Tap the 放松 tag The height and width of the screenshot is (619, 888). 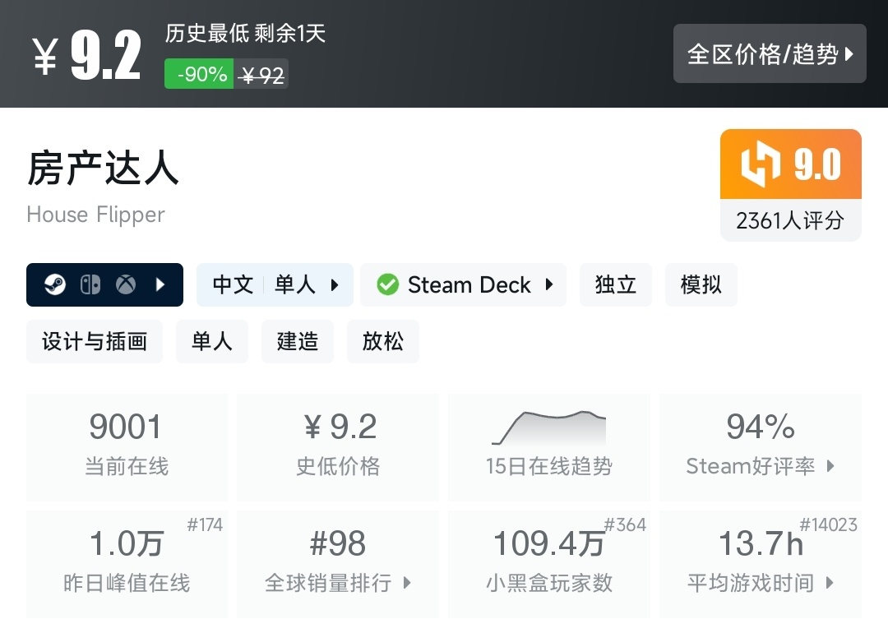pos(383,341)
